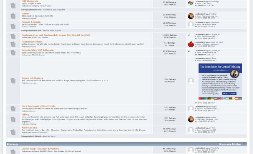Viewport: 253px width, 154px height.
Task: Click the poster avatar in the Hawaii row
Action: pyautogui.click(x=191, y=16)
